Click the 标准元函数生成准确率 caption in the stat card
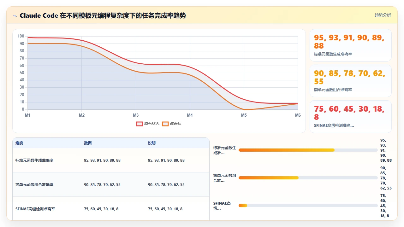This screenshot has height=227, width=404. coord(333,54)
